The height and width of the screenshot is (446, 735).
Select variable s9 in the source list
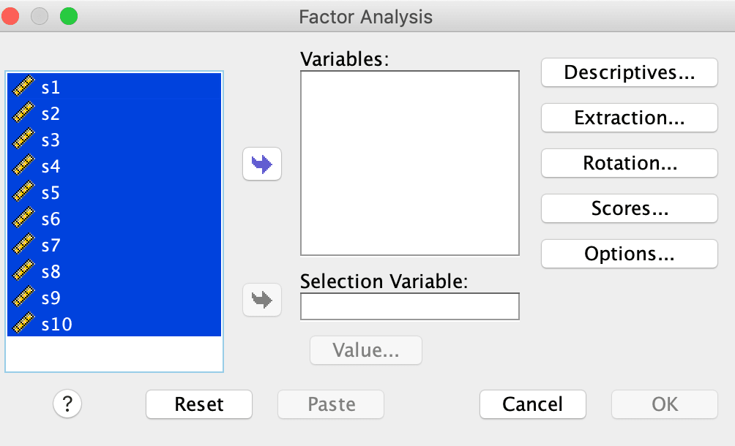[x=114, y=298]
